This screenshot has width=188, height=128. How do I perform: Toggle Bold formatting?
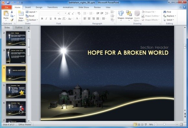42,19
